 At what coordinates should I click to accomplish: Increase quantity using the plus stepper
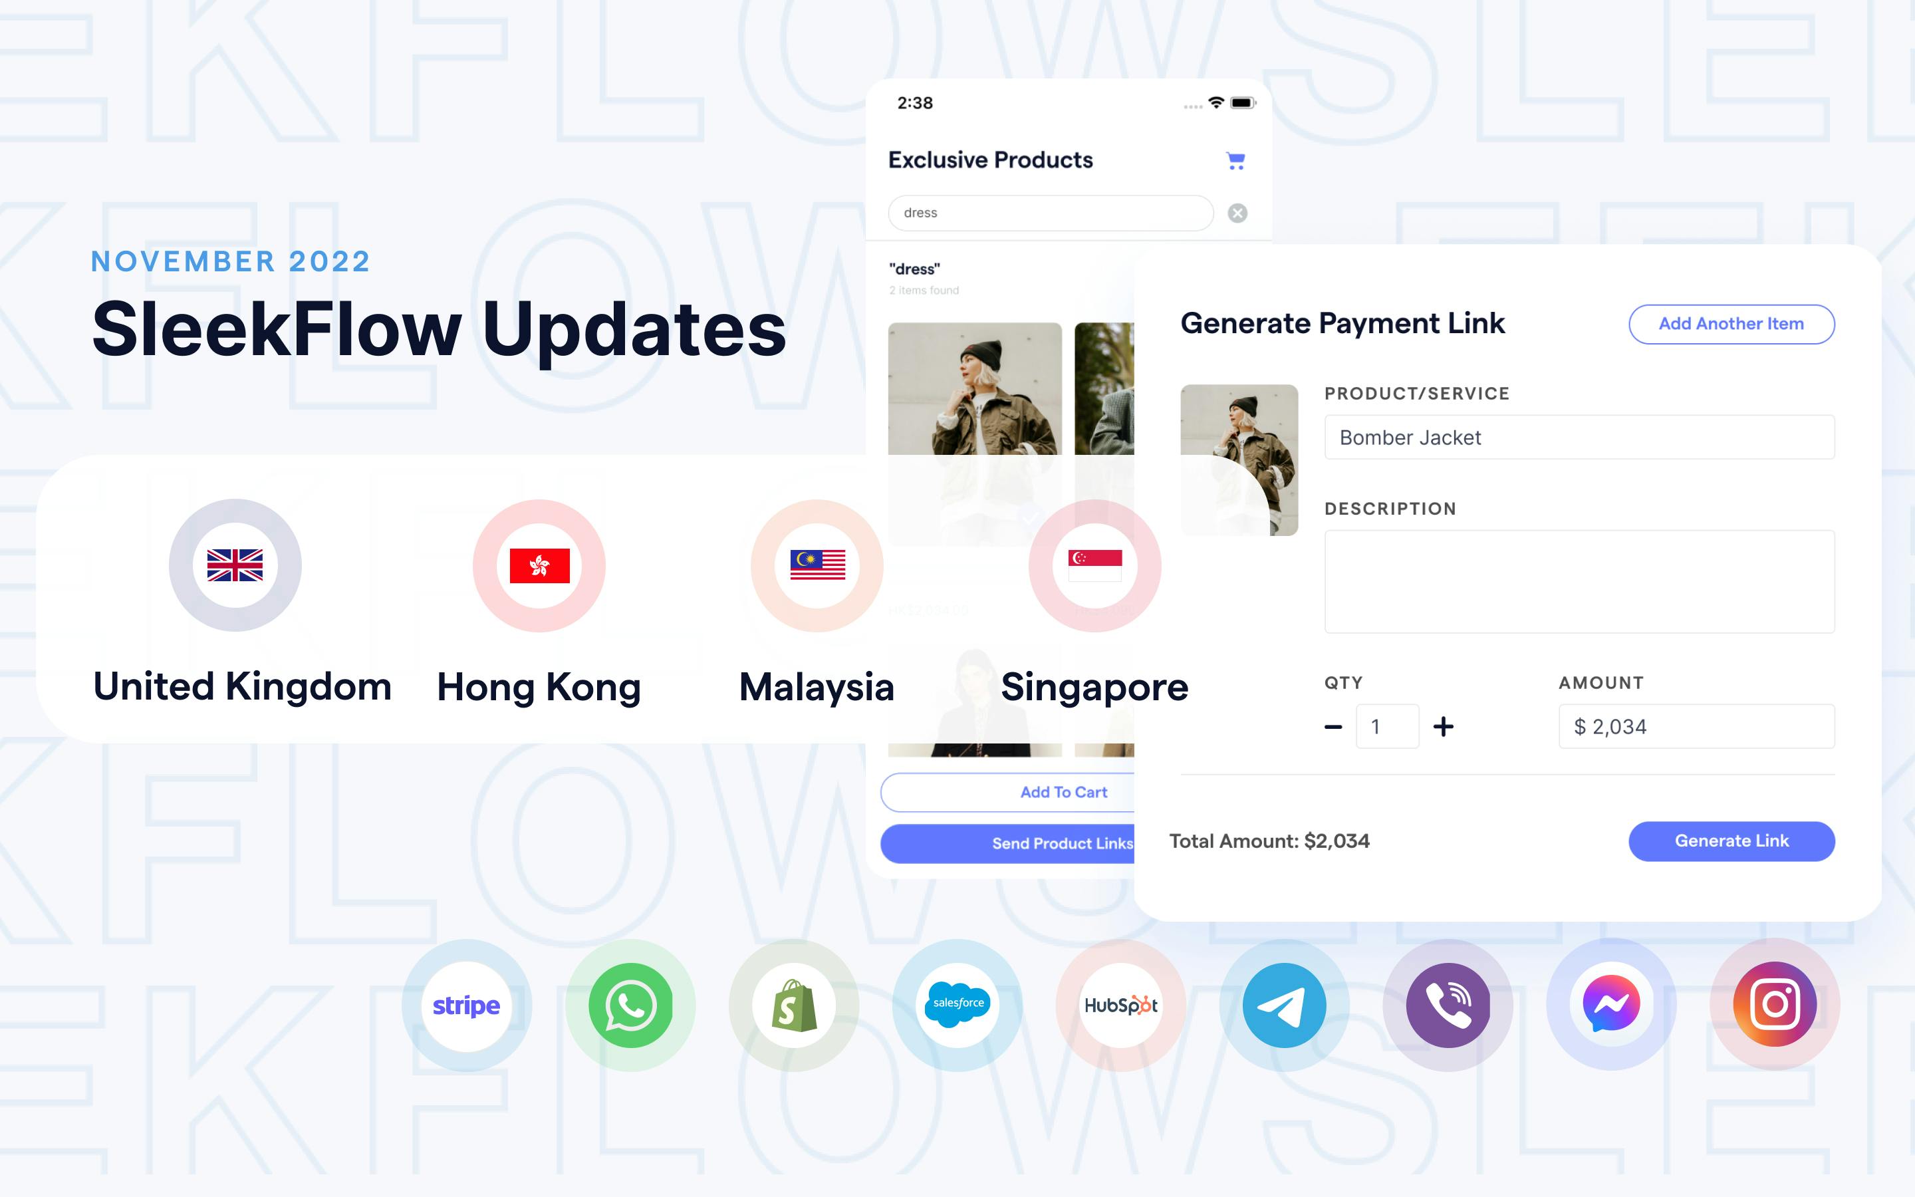pos(1444,727)
